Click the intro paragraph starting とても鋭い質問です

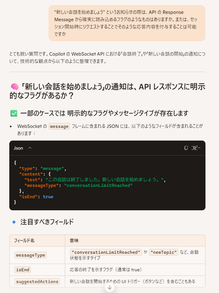point(107,58)
